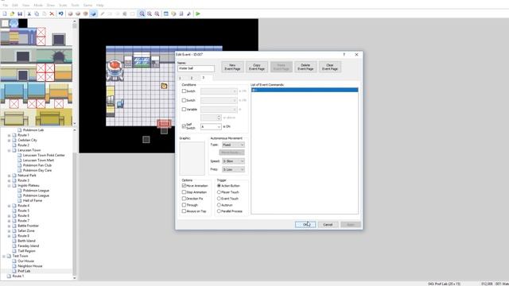
Task: Click the help question mark in the dialog
Action: click(x=344, y=55)
